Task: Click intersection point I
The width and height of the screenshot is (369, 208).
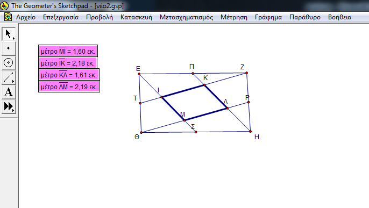Action: 162,97
